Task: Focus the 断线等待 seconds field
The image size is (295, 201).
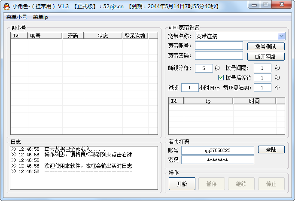Action: coord(204,68)
